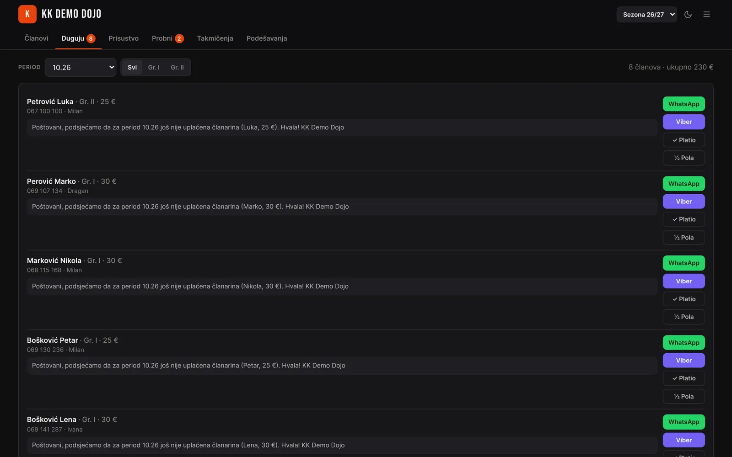Mark half payment for Marković Nikola
This screenshot has width=732, height=457.
coord(684,317)
